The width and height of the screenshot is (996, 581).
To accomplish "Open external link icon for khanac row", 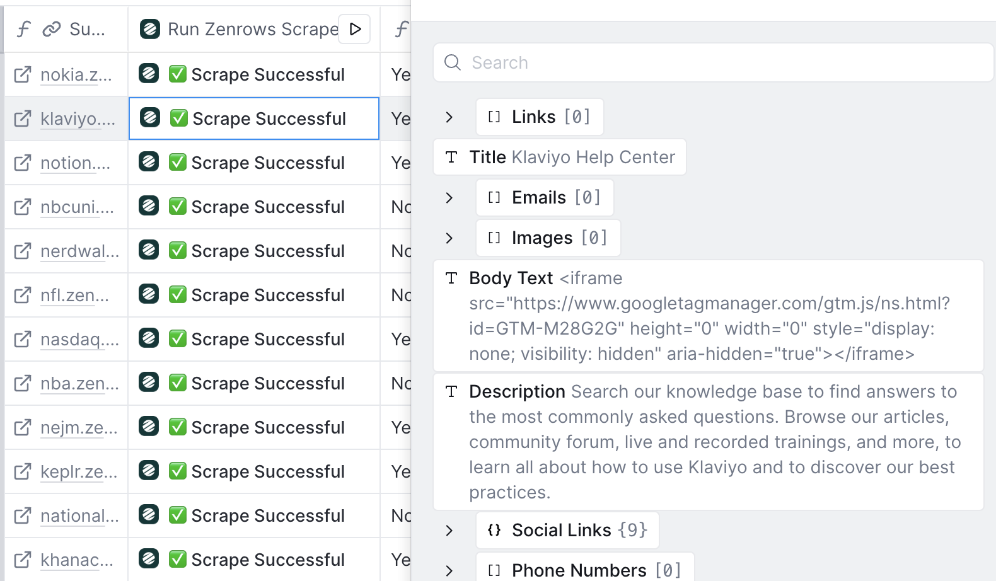I will (x=23, y=560).
